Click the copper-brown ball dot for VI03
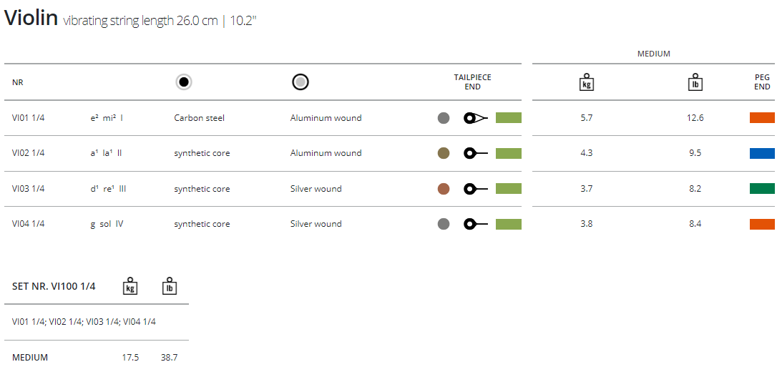 [444, 189]
